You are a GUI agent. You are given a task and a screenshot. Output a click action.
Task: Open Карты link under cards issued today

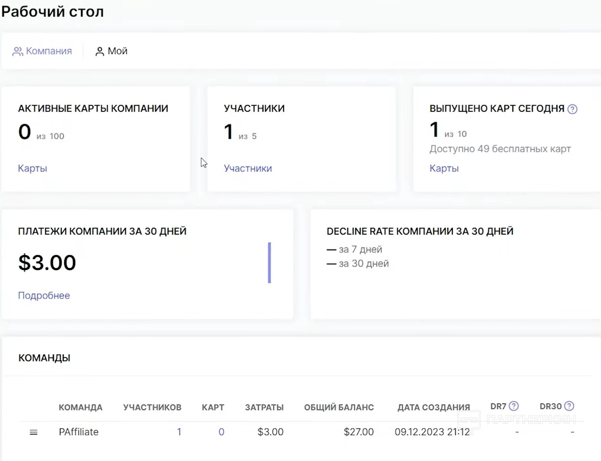coord(444,168)
